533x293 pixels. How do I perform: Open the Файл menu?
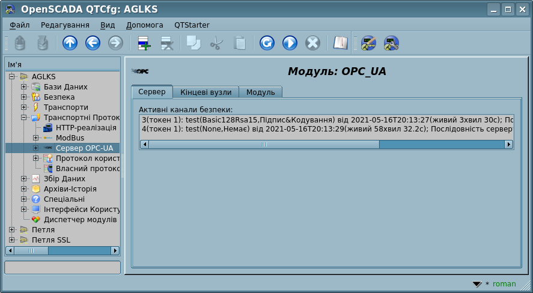coord(20,25)
